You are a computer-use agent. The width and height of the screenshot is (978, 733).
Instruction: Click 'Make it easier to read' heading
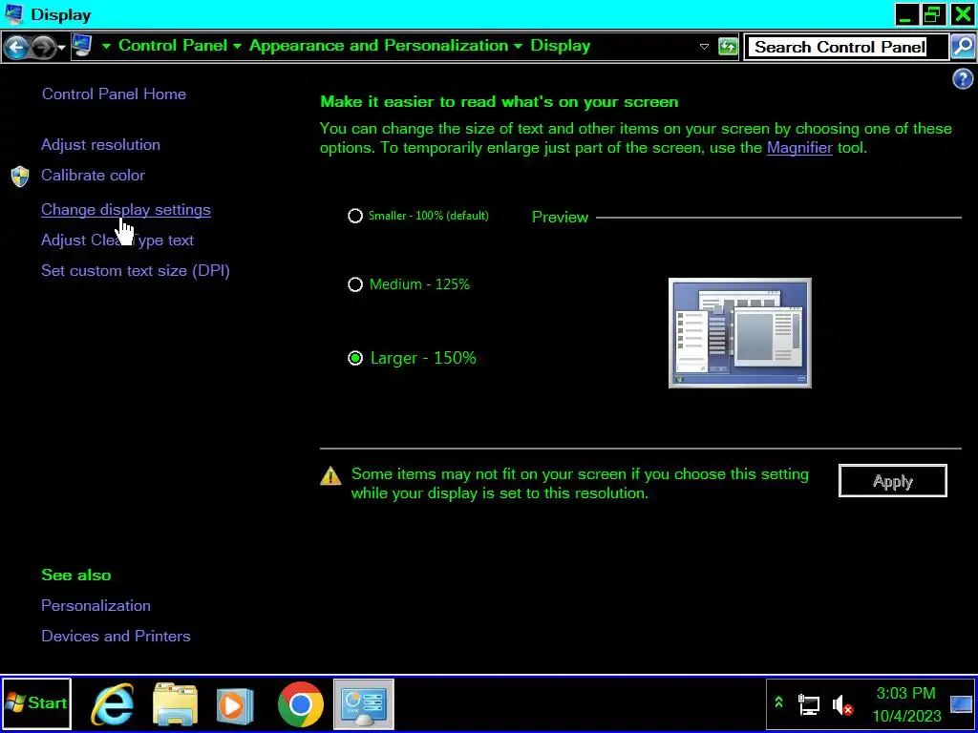499,101
